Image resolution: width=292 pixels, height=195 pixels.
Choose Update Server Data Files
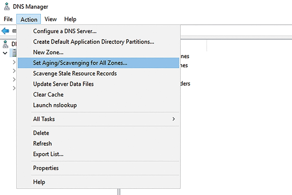98,84
